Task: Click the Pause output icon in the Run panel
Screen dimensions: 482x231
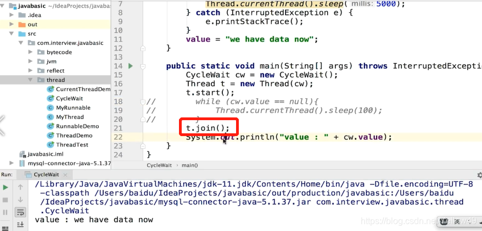Action: tap(5, 212)
